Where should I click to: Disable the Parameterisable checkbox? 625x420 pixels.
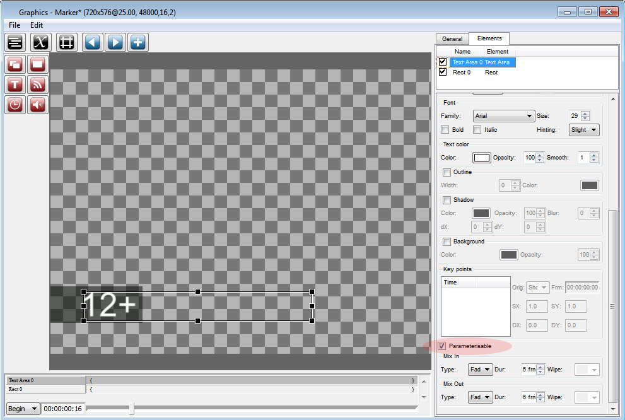441,346
